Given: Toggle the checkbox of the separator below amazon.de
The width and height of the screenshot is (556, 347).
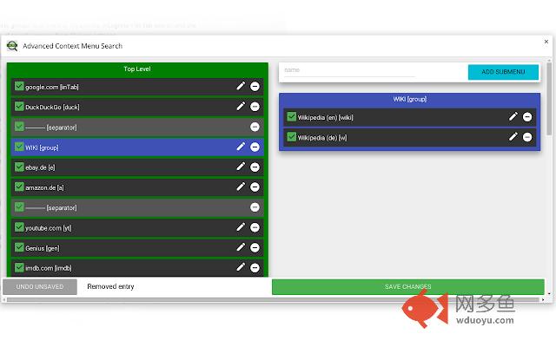Looking at the screenshot, I should click(x=19, y=206).
